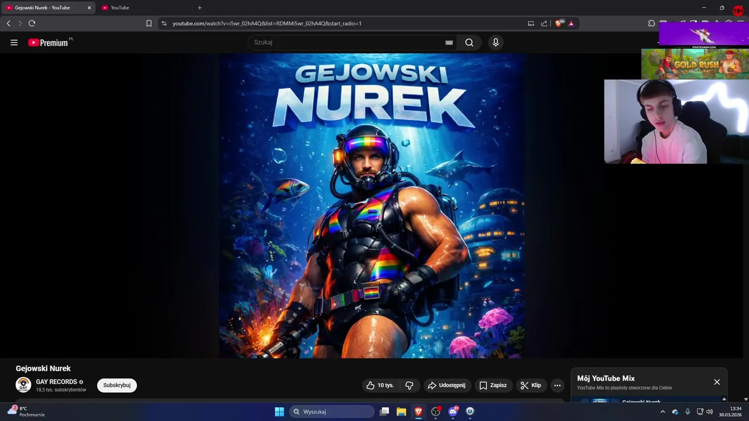This screenshot has height=421, width=749.
Task: Open Brave Shields lion icon
Action: (x=559, y=23)
